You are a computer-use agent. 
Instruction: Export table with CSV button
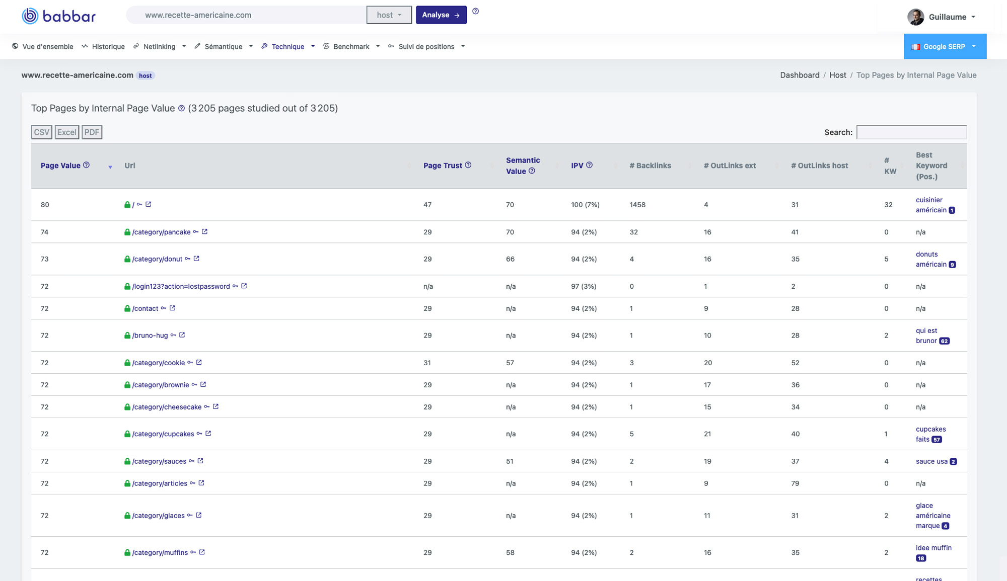click(41, 132)
